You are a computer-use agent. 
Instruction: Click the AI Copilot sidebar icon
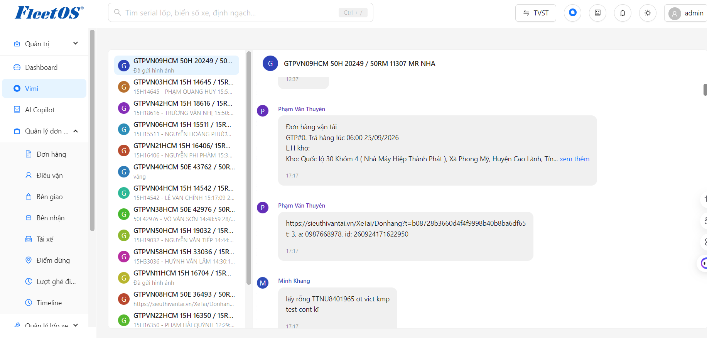(x=17, y=110)
